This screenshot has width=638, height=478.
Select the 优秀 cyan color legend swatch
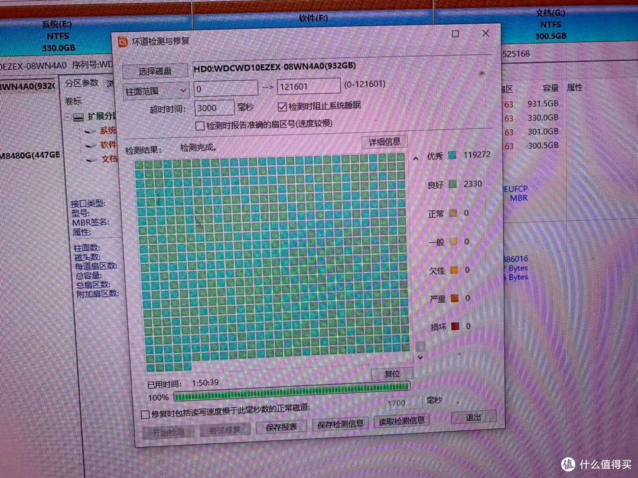point(452,155)
